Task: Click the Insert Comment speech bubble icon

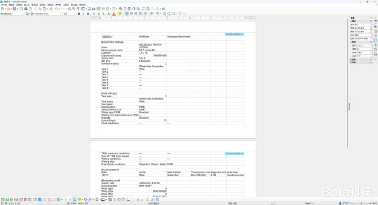Action: coord(143,9)
